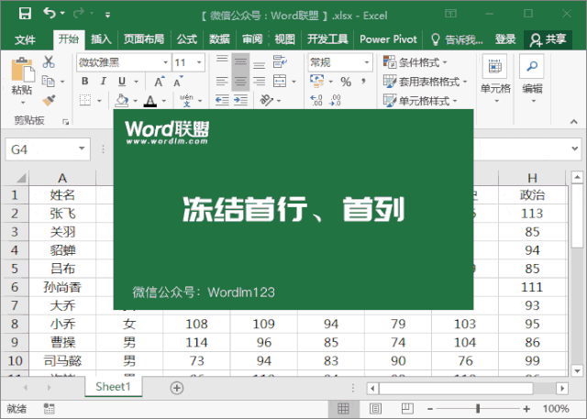Apply fill color with the paint bucket
The width and height of the screenshot is (587, 419).
(121, 100)
